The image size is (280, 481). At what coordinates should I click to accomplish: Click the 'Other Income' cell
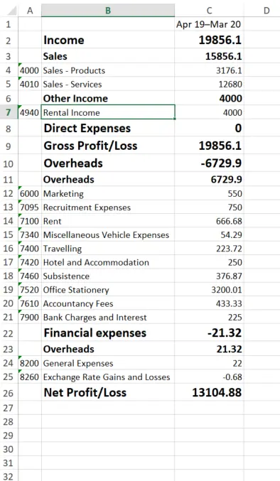[108, 98]
